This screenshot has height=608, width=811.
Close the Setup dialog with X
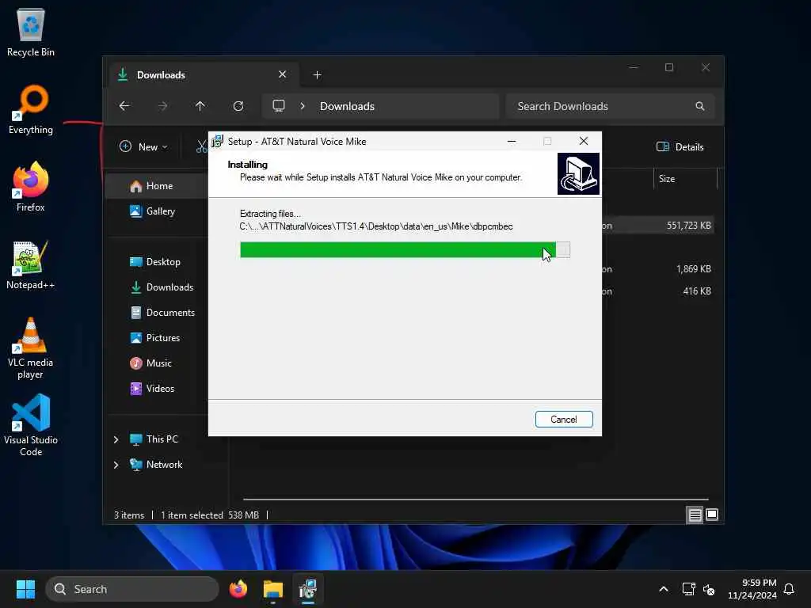[584, 141]
